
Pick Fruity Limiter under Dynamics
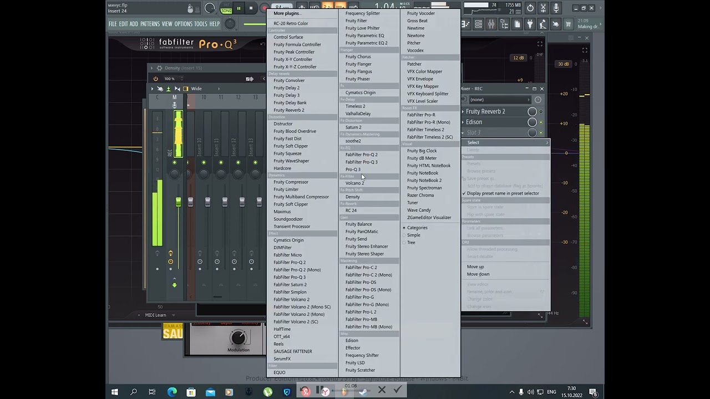tap(286, 189)
